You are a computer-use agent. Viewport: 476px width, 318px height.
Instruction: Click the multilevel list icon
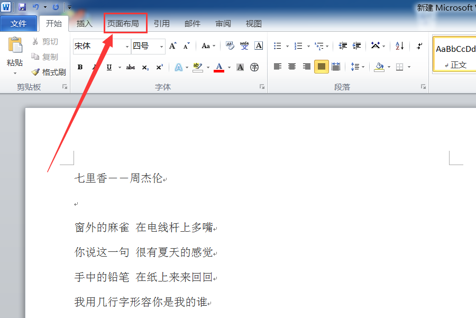(319, 46)
